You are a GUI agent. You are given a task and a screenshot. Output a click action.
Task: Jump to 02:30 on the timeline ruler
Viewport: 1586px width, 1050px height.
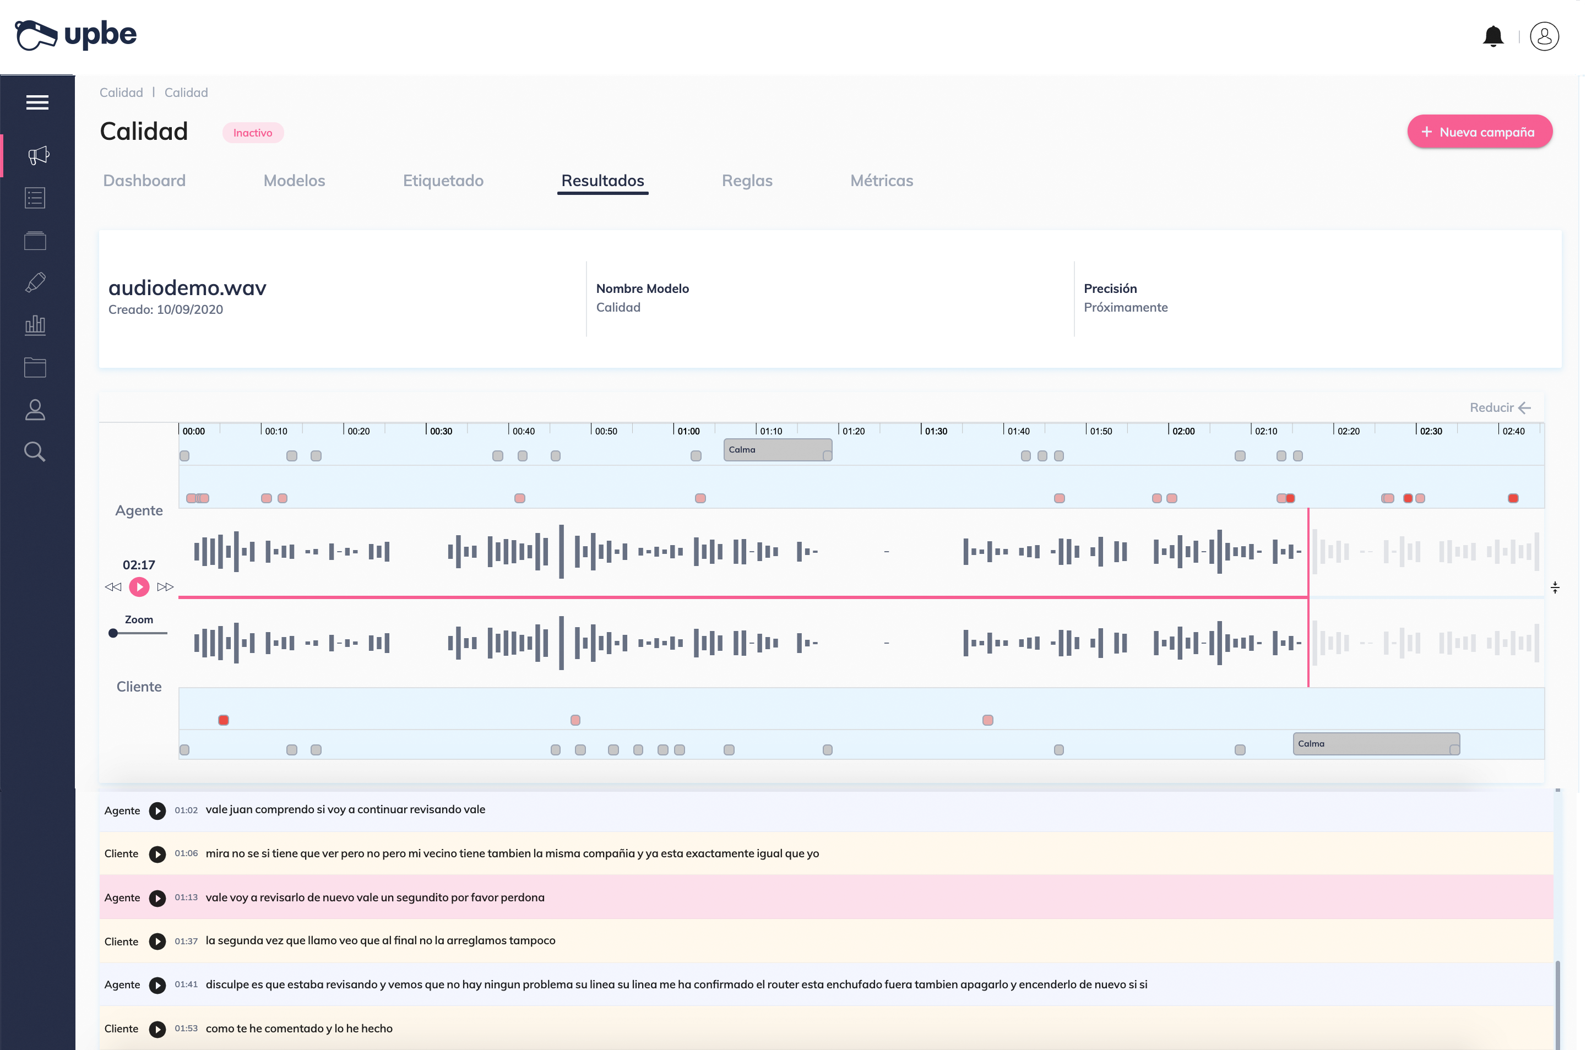coord(1431,431)
